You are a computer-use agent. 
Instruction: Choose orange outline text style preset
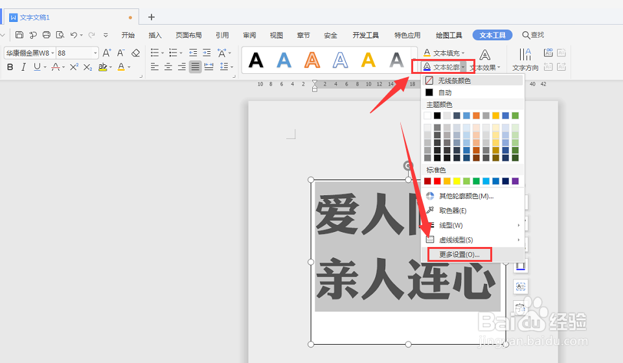(x=312, y=60)
